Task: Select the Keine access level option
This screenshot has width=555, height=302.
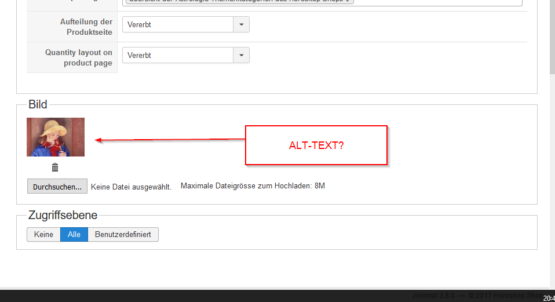Action: pos(43,234)
